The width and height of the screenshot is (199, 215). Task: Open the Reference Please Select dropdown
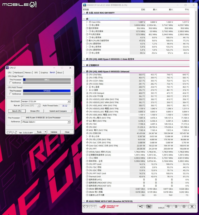click(69, 122)
